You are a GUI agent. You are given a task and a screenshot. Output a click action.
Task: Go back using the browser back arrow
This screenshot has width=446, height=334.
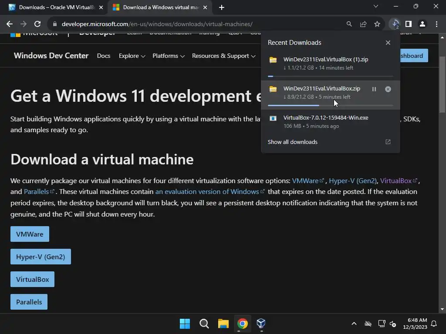[10, 24]
